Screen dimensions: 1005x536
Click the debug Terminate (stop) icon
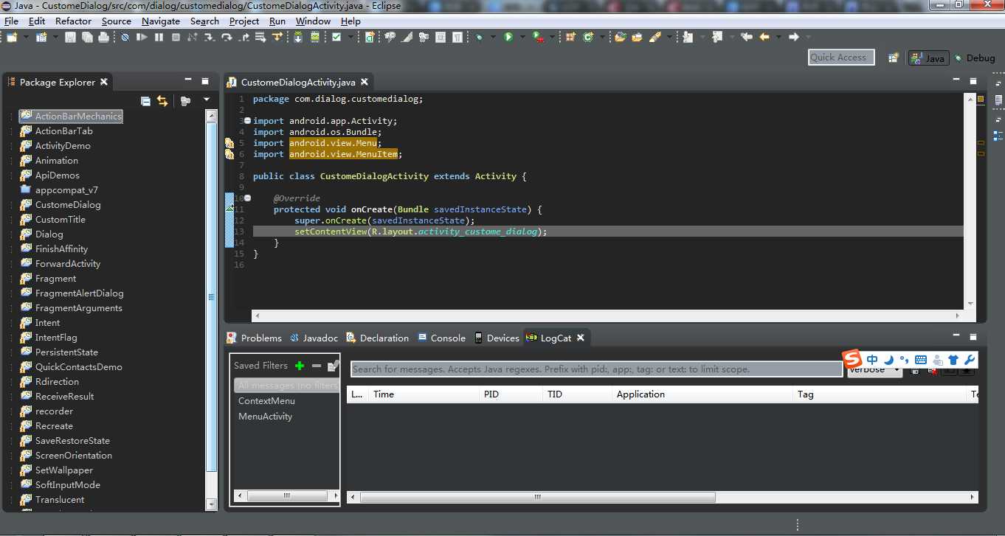pos(176,37)
